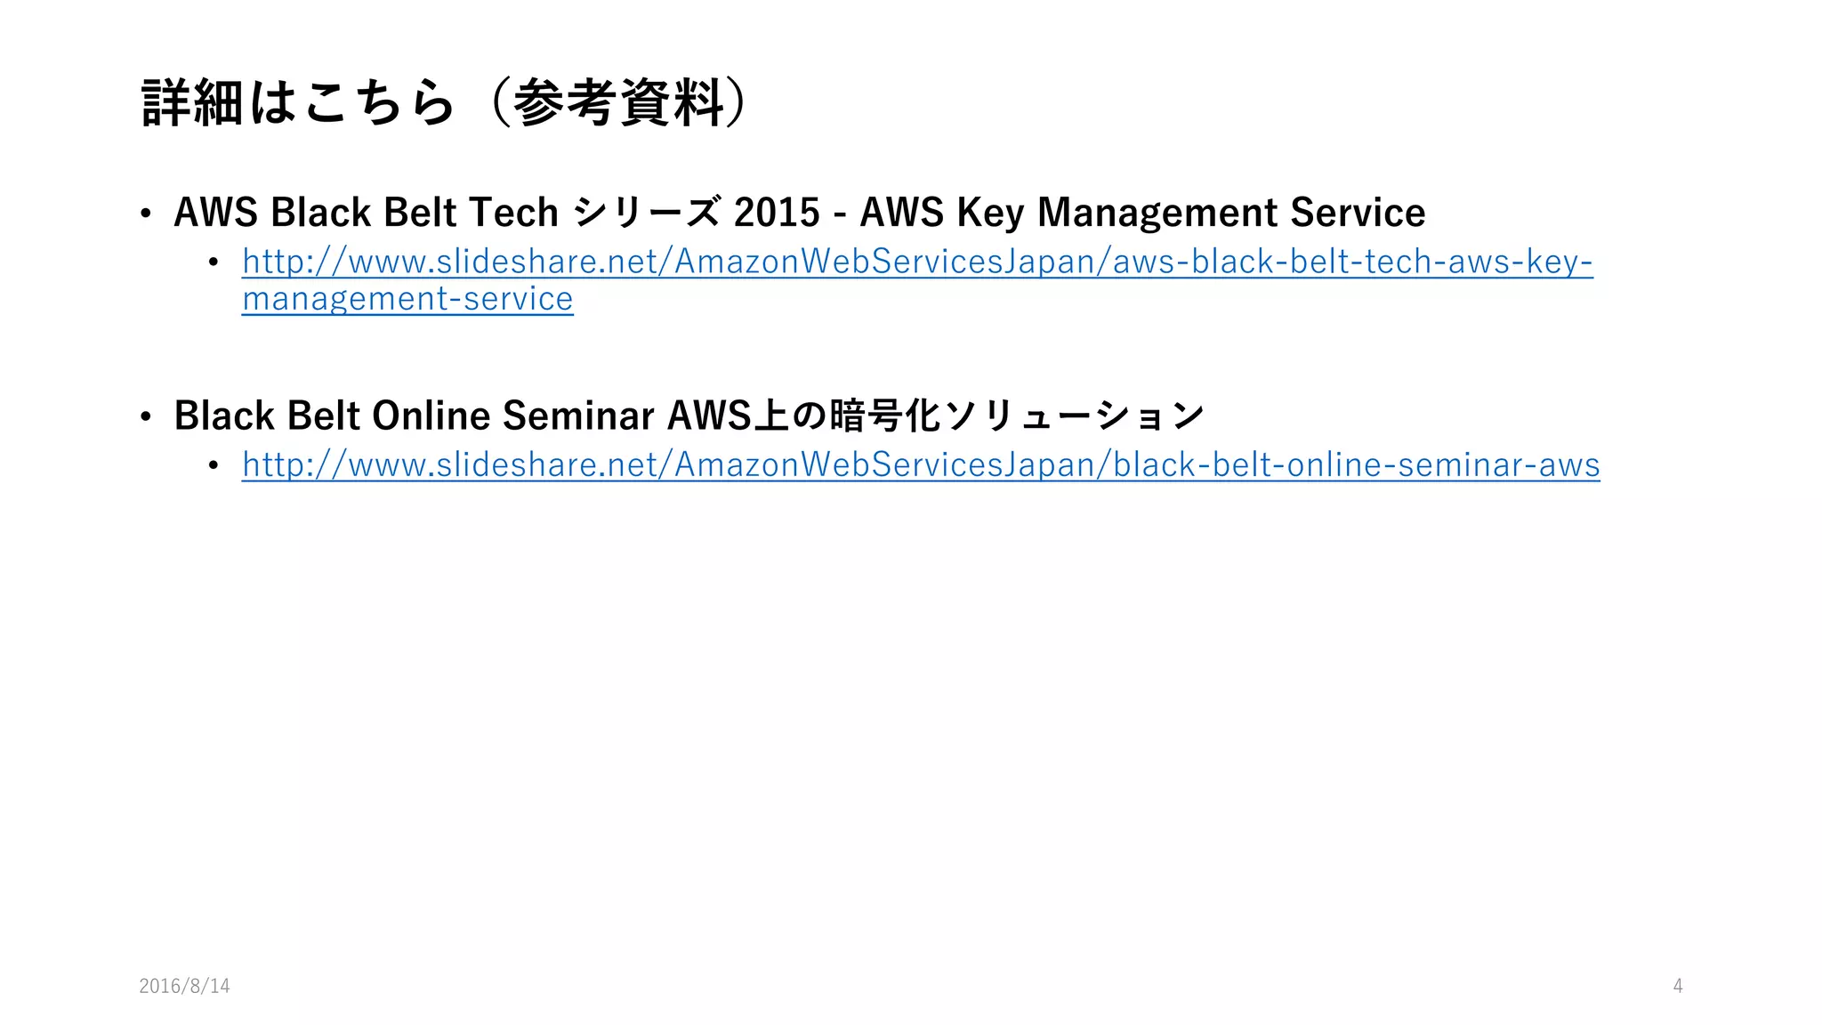Screen dimensions: 1822x1025
Task: Click the sub-bullet before the first URL
Action: (214, 262)
